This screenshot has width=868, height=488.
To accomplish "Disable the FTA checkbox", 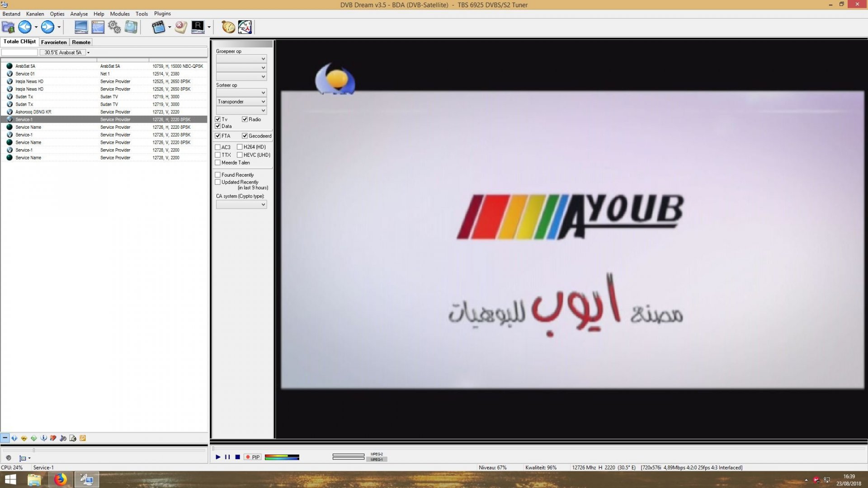I will pos(218,136).
